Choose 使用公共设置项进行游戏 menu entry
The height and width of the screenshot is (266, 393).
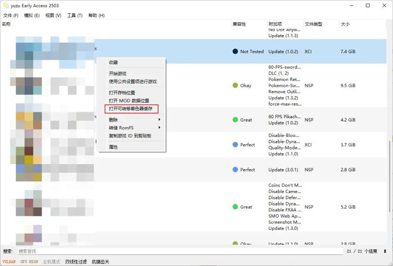point(132,81)
